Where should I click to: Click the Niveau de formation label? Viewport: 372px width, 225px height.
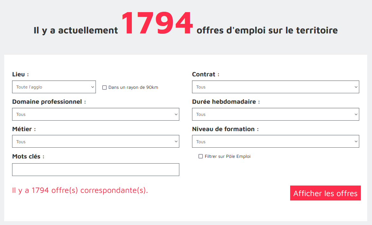(x=223, y=129)
